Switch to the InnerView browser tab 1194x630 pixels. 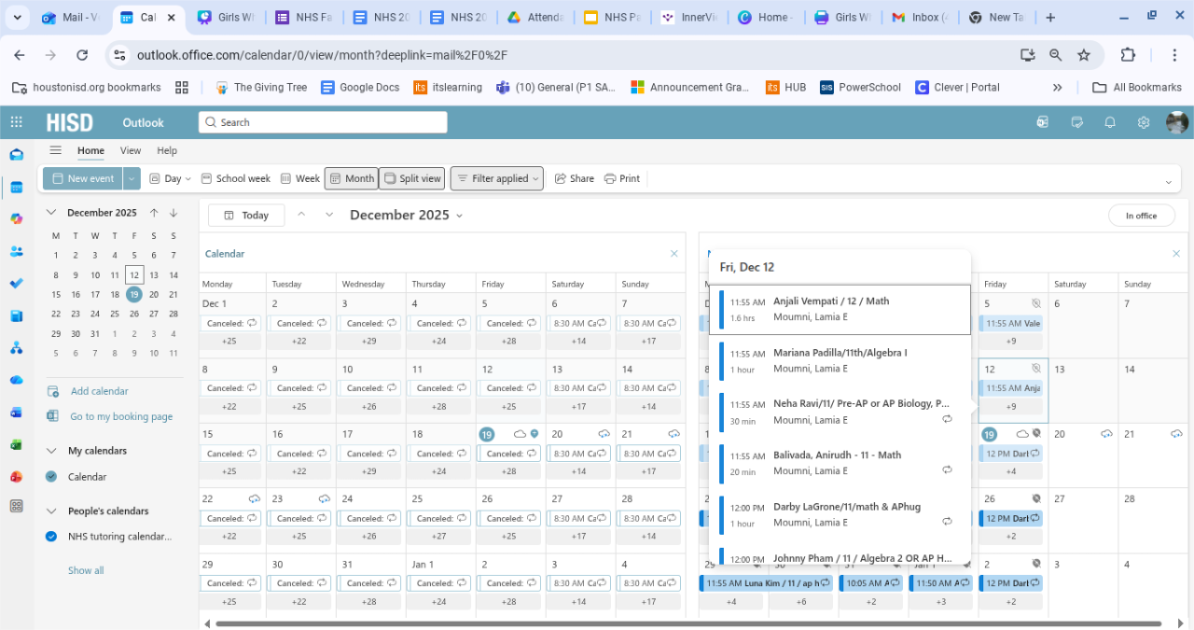coord(690,17)
